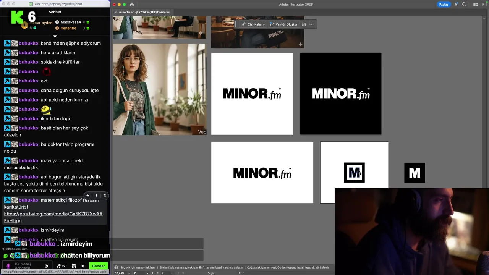Go to previous artboard arrow

pos(158,273)
